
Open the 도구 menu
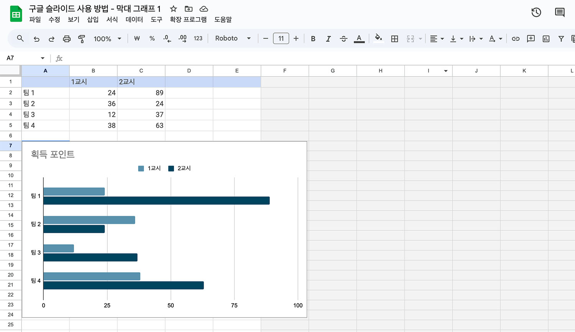(x=156, y=20)
